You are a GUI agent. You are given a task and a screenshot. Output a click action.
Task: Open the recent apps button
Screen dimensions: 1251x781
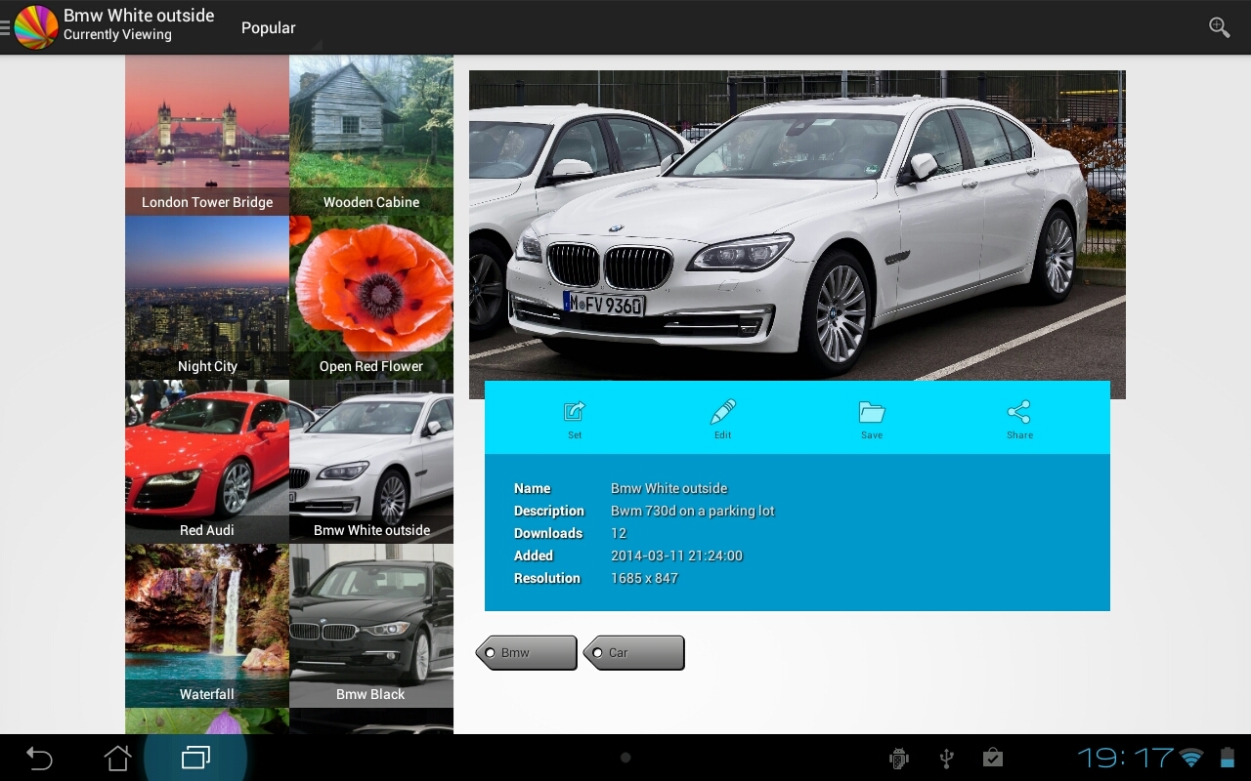(195, 758)
